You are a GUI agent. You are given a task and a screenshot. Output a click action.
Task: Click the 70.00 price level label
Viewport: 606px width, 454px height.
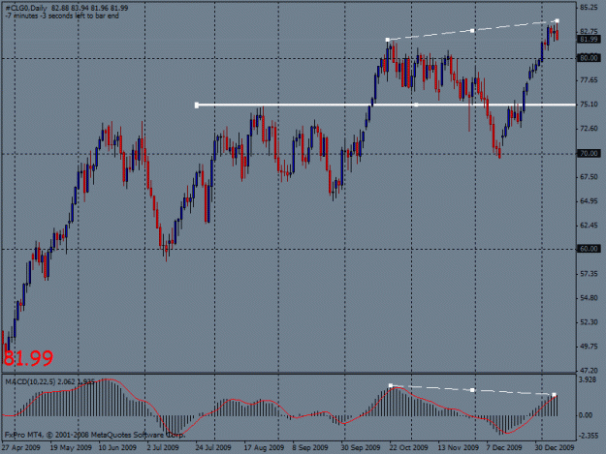589,153
